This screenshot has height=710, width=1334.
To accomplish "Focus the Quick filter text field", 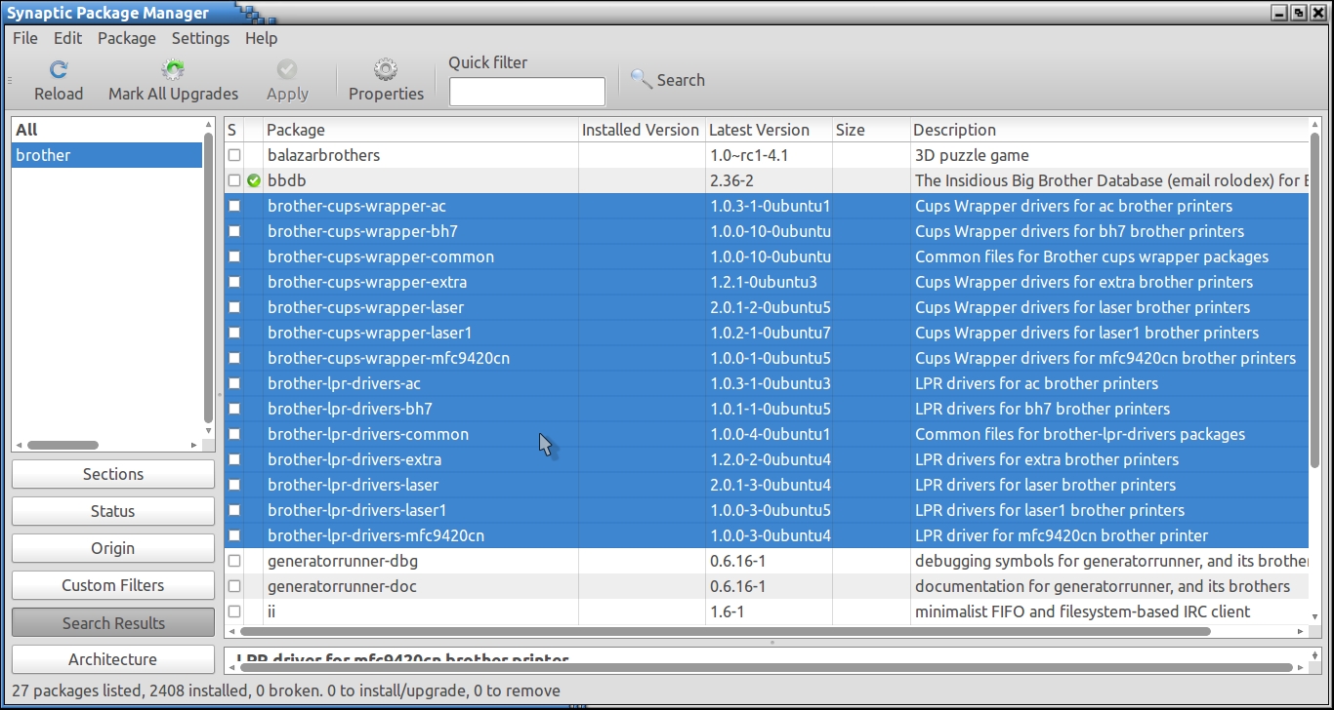I will pos(526,92).
